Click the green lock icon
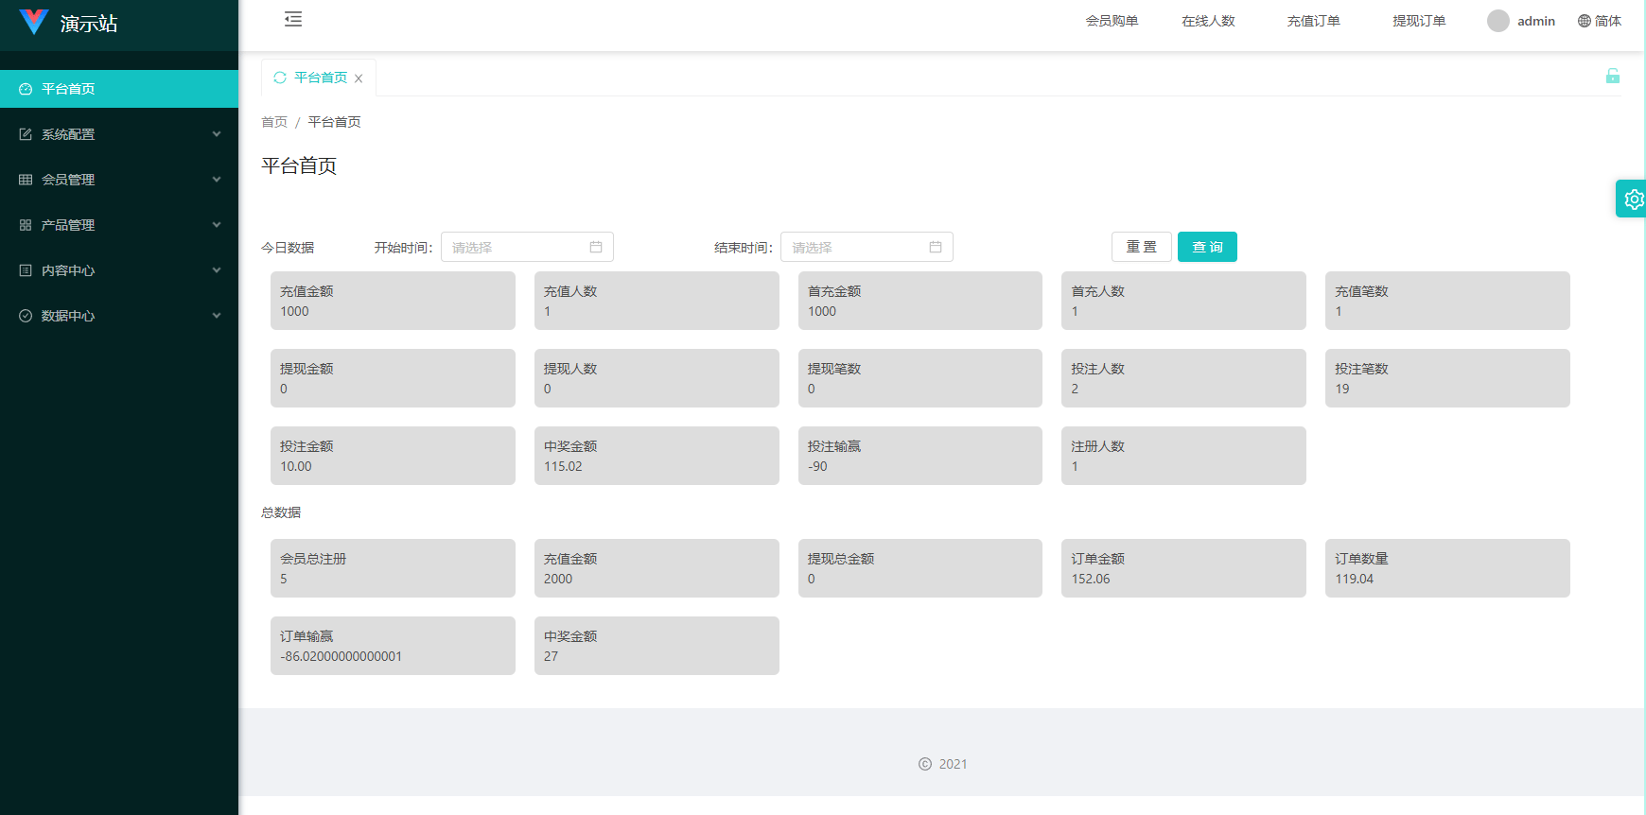This screenshot has width=1646, height=815. pos(1612,77)
